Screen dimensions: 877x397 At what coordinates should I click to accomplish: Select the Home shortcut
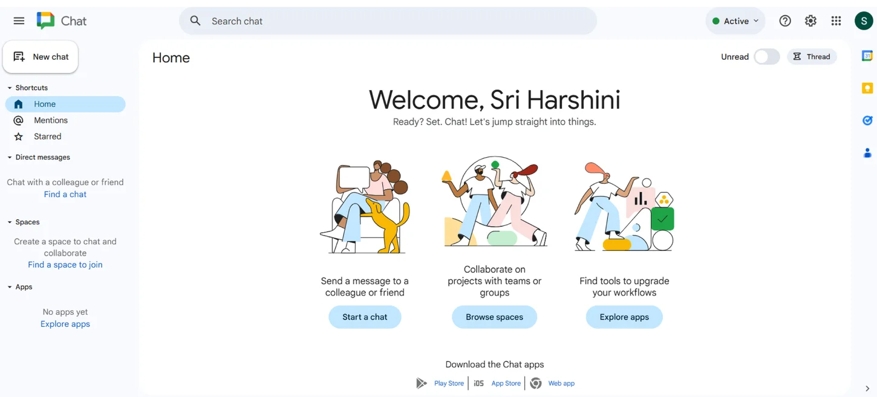44,103
